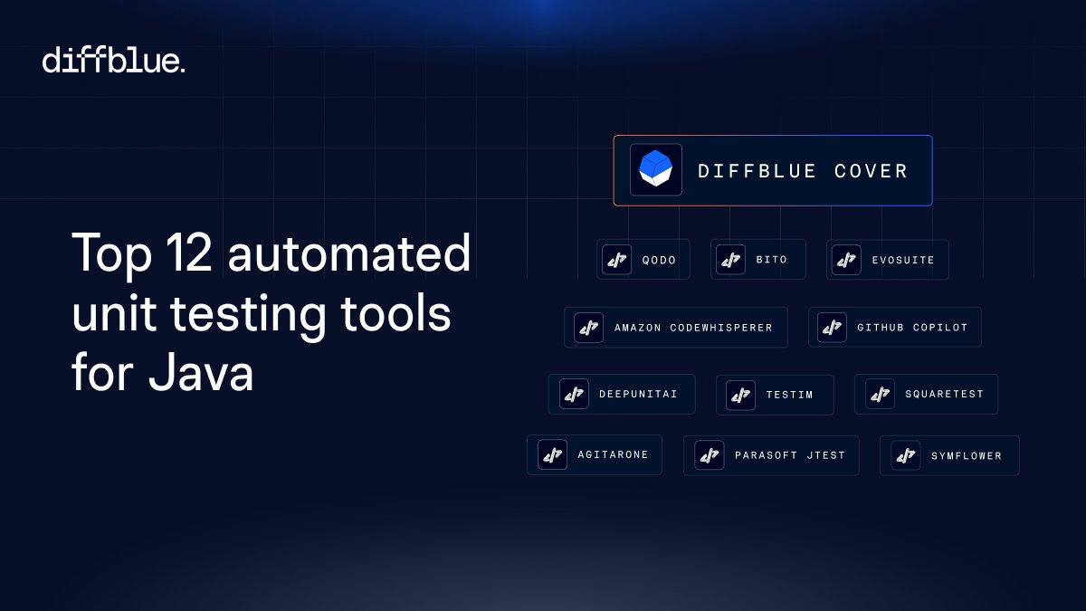Click the icon beside AMAZON CODEWHISPERER
This screenshot has width=1086, height=611.
pyautogui.click(x=589, y=328)
